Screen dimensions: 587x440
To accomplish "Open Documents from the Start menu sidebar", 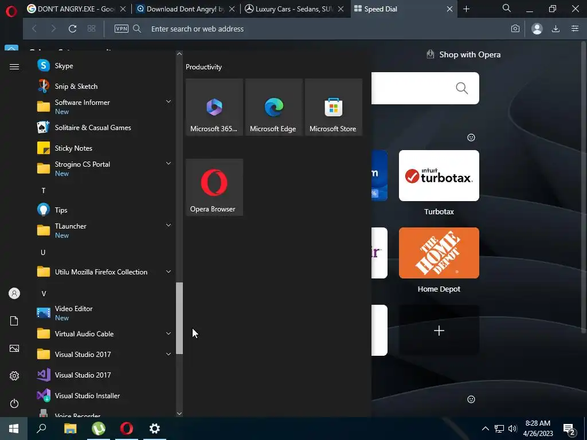I will 14,321.
